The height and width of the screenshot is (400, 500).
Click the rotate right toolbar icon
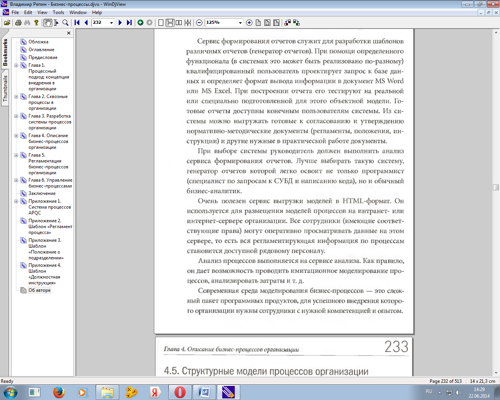tap(296, 23)
